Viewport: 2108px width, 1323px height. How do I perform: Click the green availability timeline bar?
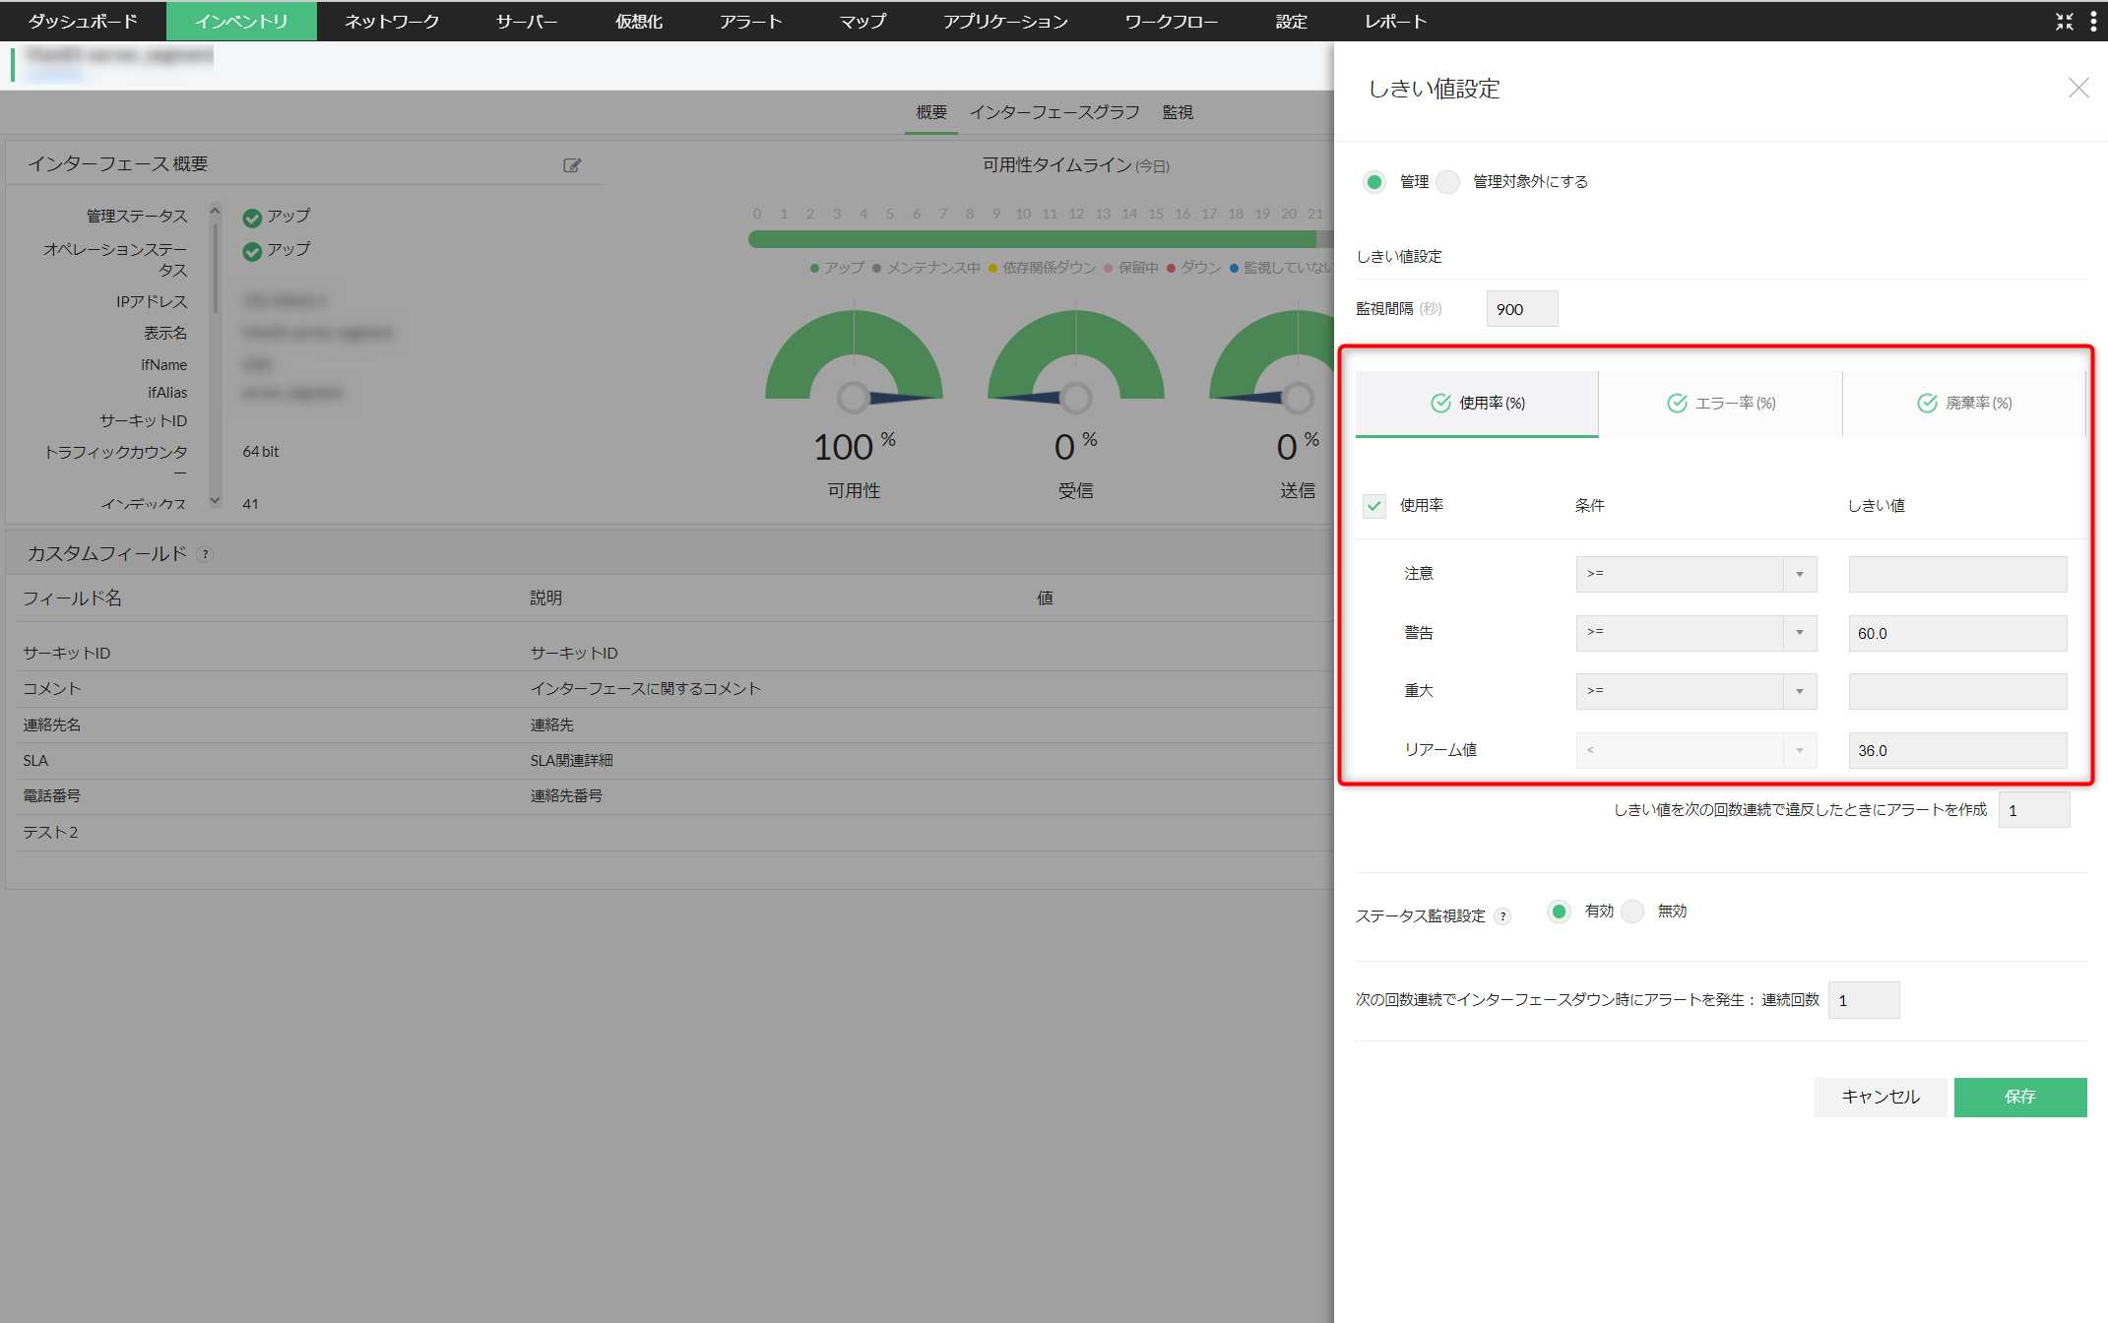[1032, 239]
